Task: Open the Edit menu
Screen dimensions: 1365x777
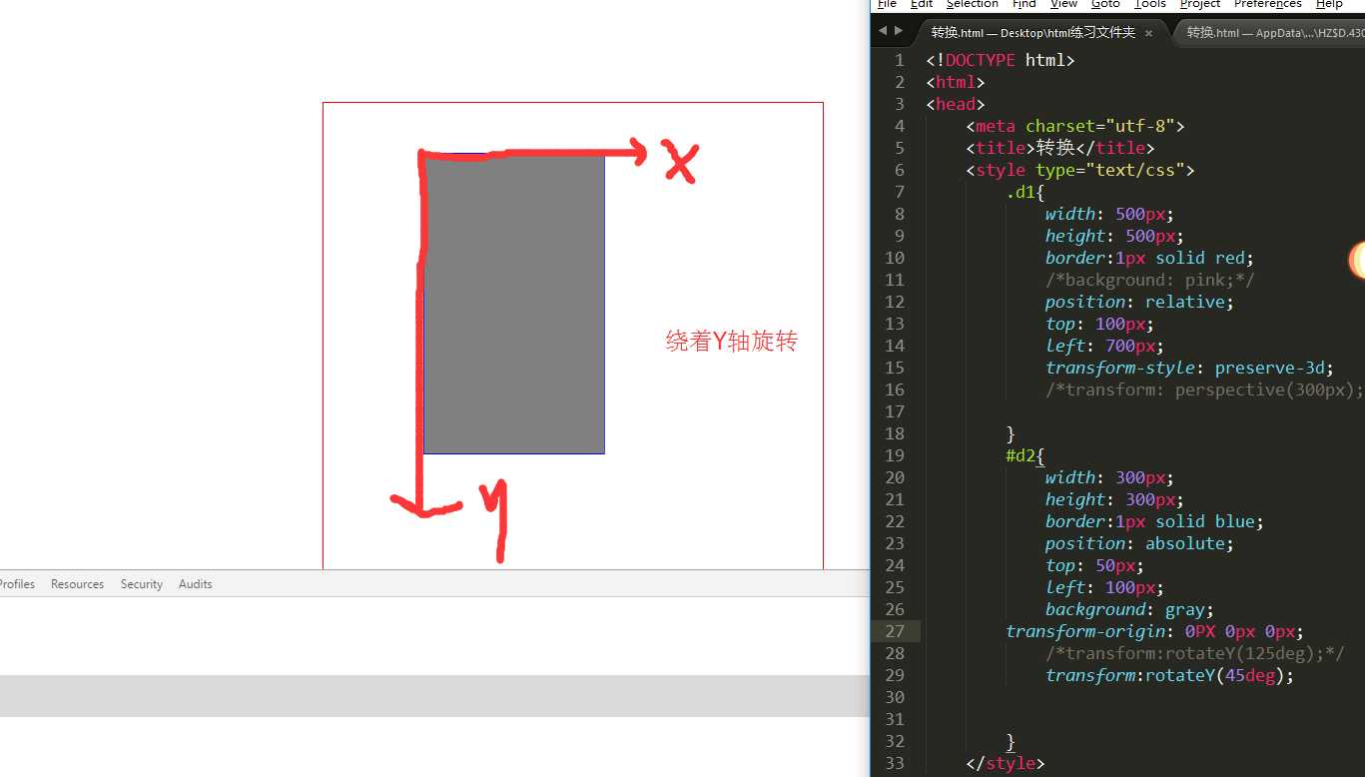Action: (922, 4)
